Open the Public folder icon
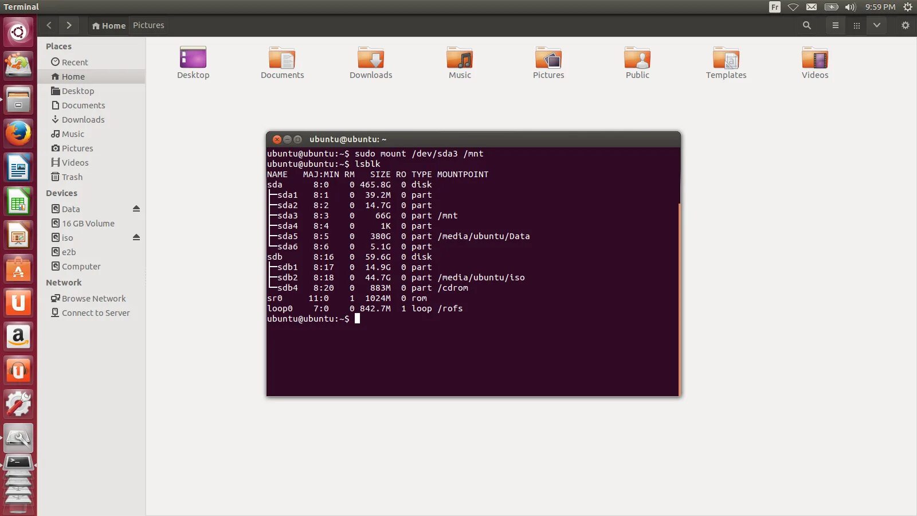917x516 pixels. point(637,62)
